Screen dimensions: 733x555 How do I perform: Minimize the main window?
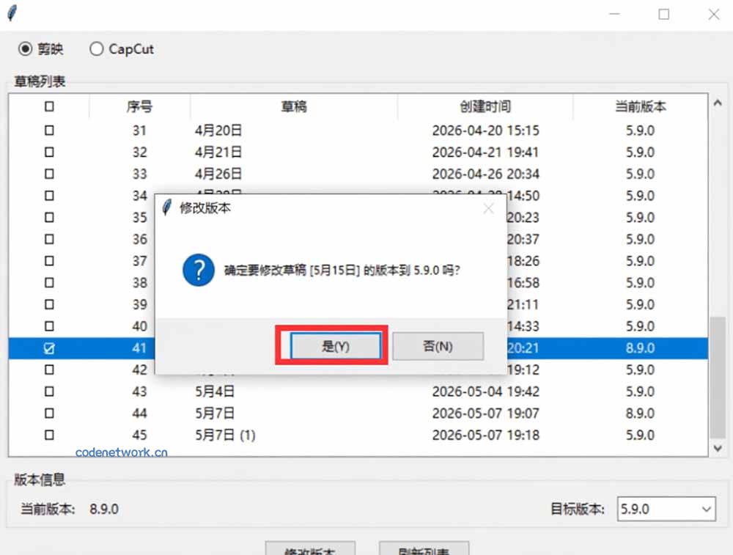tap(615, 14)
